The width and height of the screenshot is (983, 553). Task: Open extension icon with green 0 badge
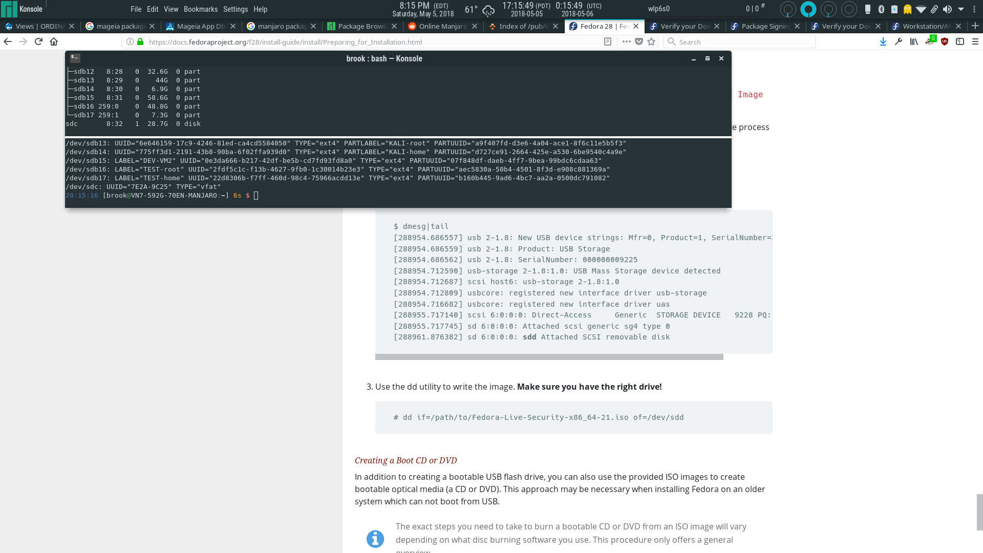pos(930,40)
